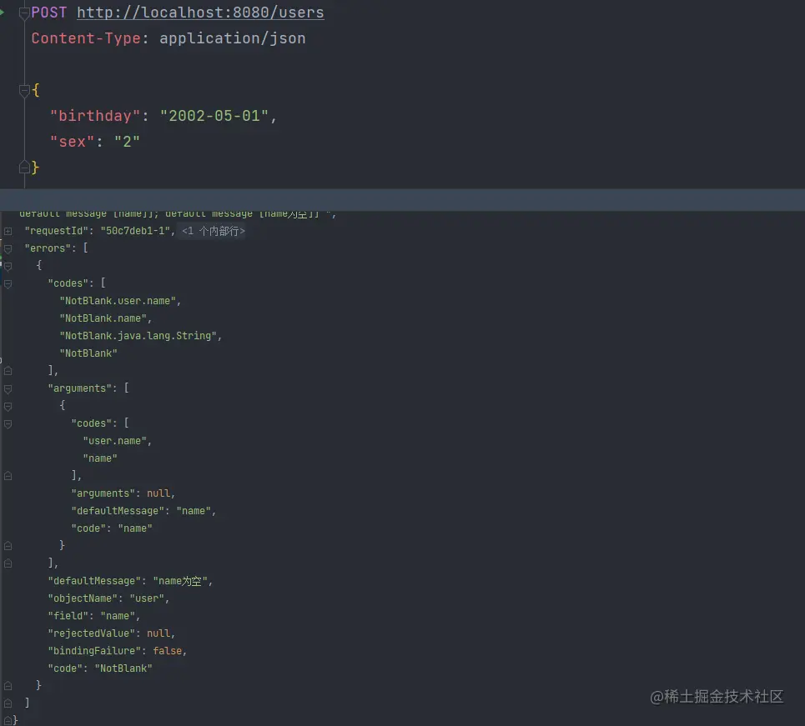This screenshot has width=805, height=726.
Task: Collapse the request body opening brace fold
Action: (23, 91)
